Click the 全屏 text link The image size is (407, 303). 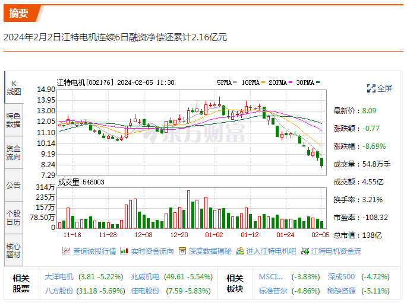[x=384, y=88]
